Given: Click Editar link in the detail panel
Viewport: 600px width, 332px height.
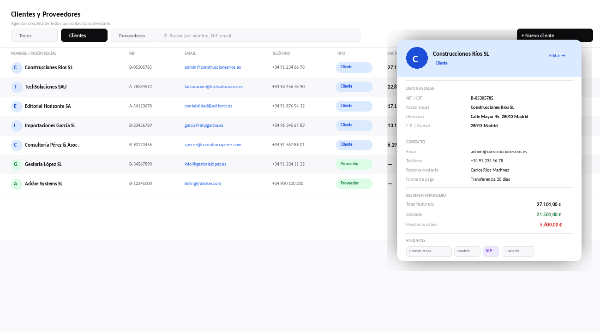Looking at the screenshot, I should 557,56.
